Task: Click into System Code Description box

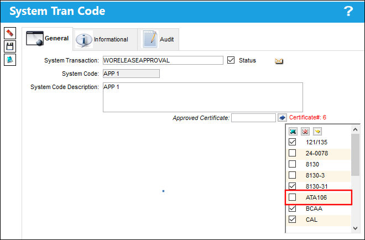Action: (203, 97)
